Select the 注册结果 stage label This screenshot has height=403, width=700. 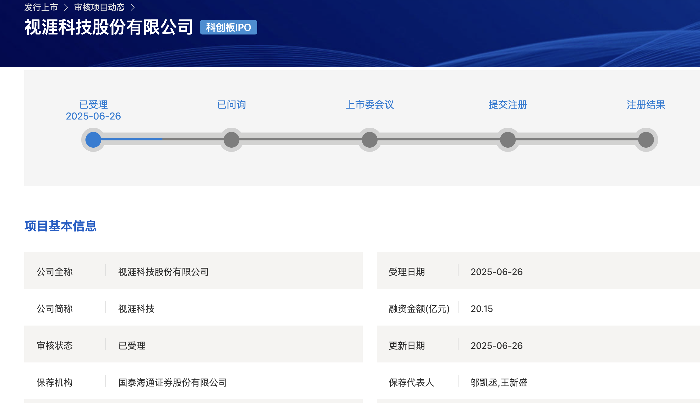(646, 105)
